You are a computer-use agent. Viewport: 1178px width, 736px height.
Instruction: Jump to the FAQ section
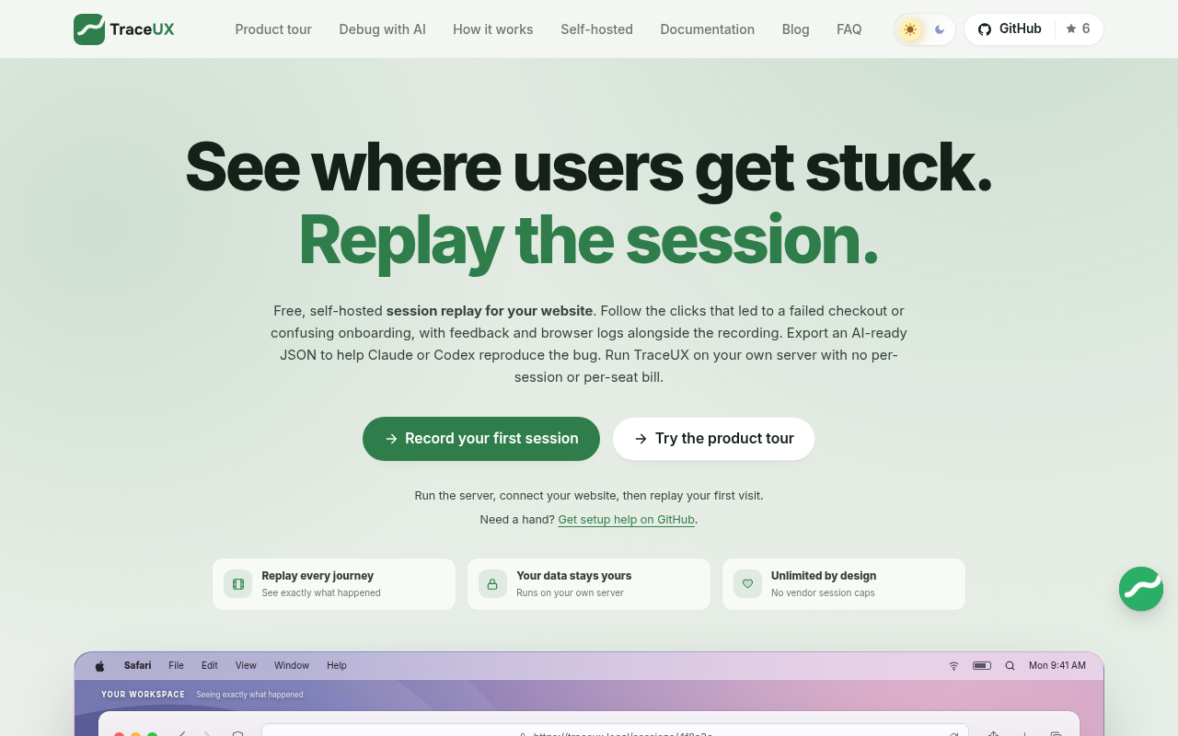point(849,29)
